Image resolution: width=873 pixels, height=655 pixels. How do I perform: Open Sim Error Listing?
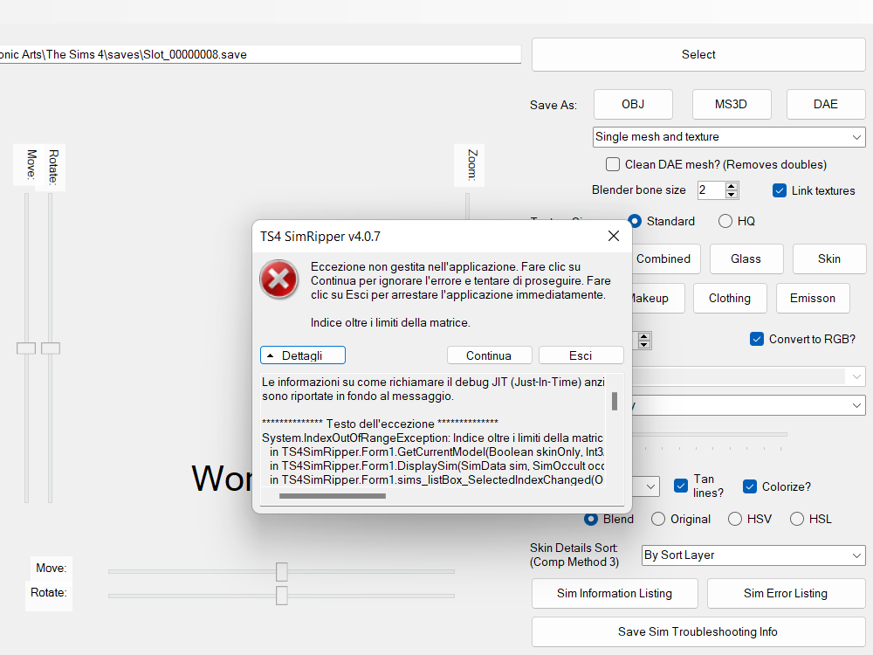(x=785, y=593)
